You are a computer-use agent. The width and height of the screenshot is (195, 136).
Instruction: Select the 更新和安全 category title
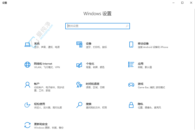(41, 124)
